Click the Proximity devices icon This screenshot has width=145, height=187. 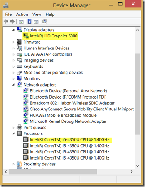click(19, 164)
